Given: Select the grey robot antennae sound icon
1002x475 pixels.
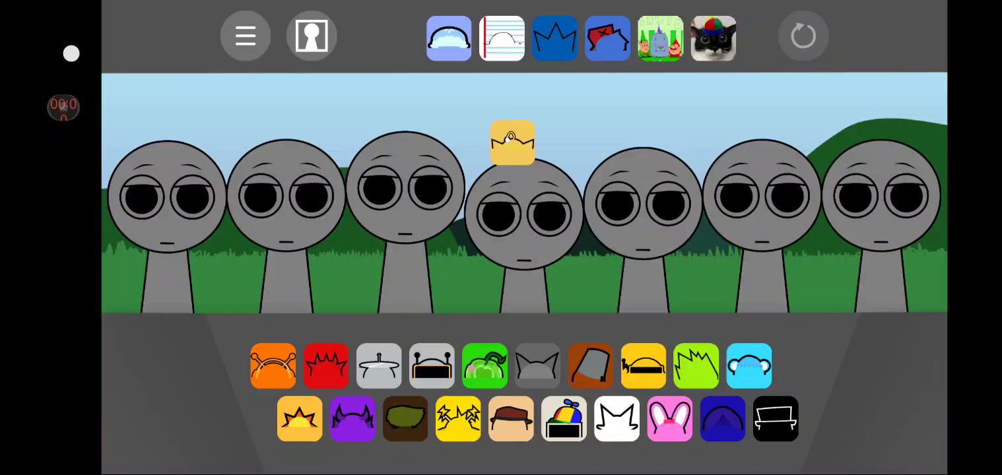Looking at the screenshot, I should tap(432, 366).
